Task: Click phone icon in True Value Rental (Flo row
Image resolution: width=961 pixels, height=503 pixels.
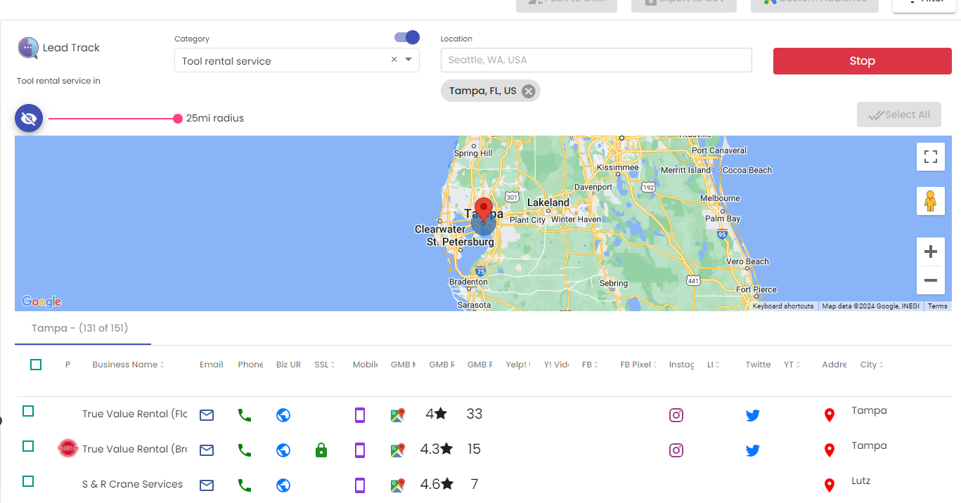Action: pos(245,415)
